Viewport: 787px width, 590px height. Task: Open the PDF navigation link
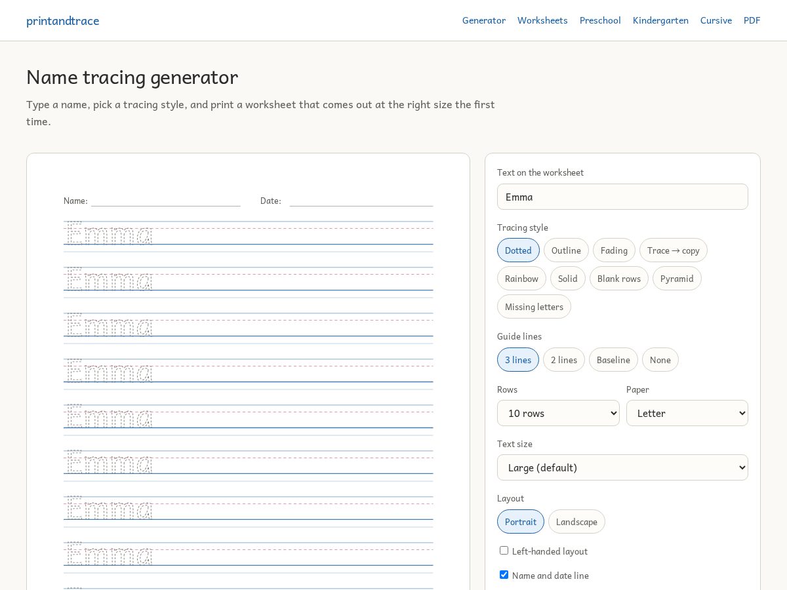coord(752,20)
